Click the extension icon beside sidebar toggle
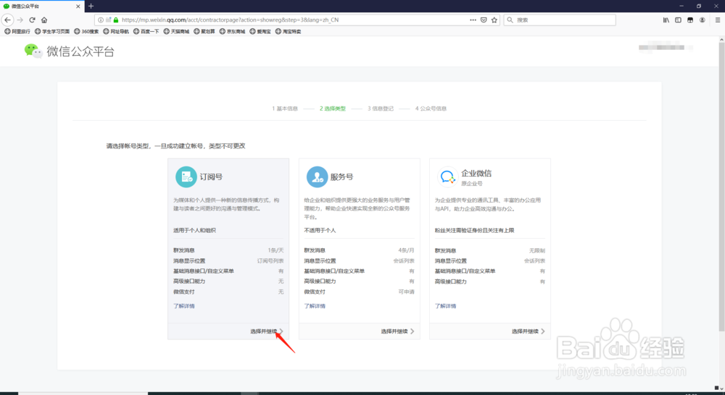This screenshot has height=395, width=725. [690, 20]
